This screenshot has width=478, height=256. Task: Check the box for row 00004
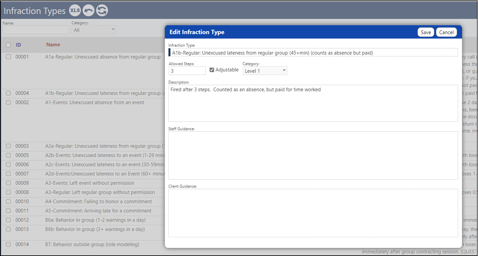pos(9,93)
